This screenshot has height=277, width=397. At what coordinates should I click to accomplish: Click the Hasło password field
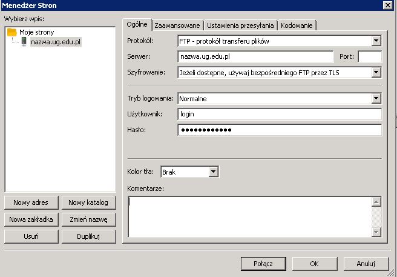tap(280, 130)
